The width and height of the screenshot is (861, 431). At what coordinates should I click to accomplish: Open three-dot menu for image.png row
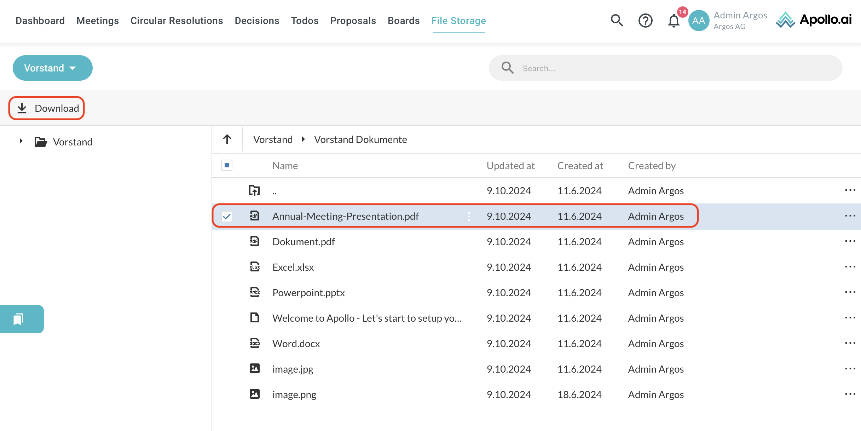(x=850, y=394)
